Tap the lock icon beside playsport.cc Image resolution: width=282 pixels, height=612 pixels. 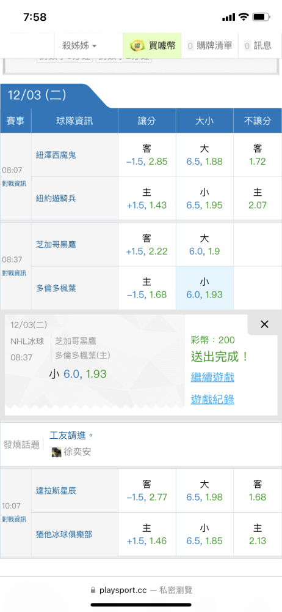pos(93,590)
